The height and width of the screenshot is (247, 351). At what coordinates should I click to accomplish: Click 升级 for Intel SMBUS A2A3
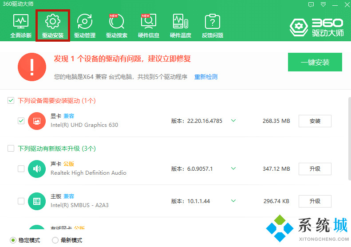click(x=315, y=201)
